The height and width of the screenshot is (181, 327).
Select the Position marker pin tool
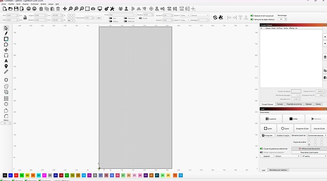click(x=6, y=66)
